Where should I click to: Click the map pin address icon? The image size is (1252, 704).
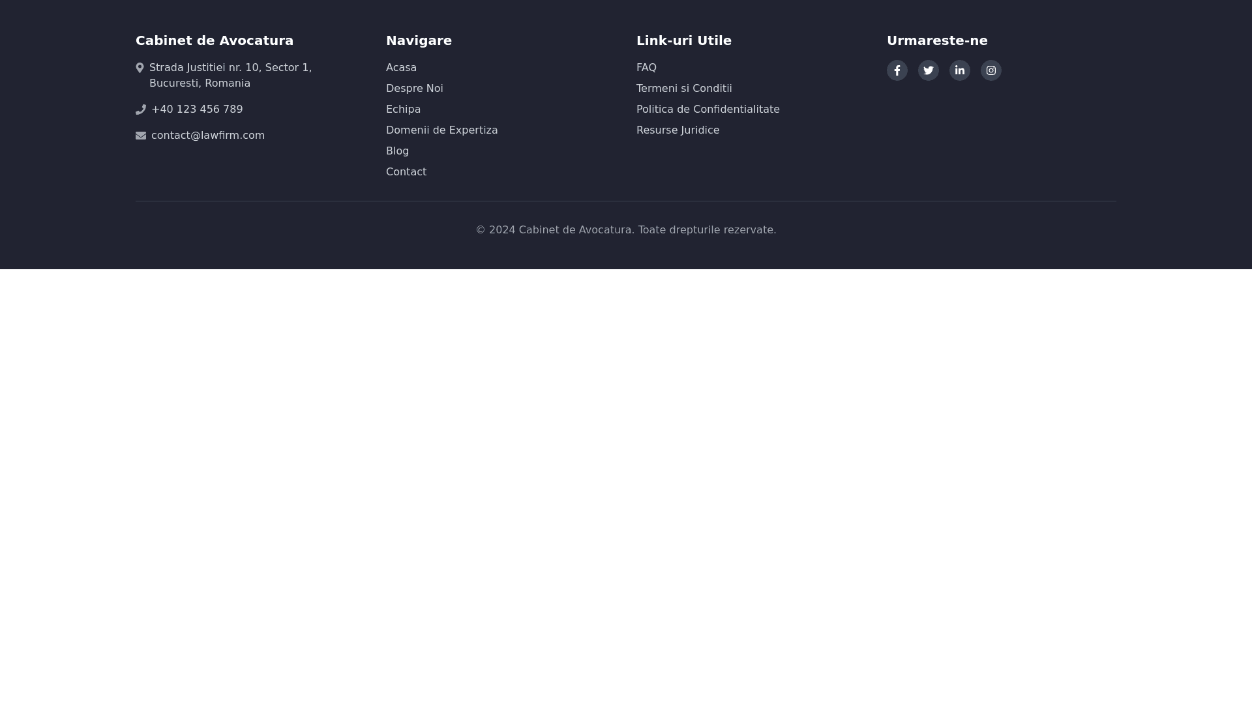point(140,68)
